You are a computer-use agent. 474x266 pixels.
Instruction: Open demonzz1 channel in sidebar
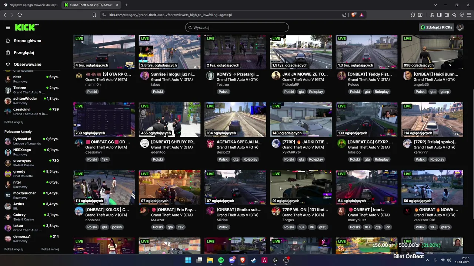coord(31,238)
